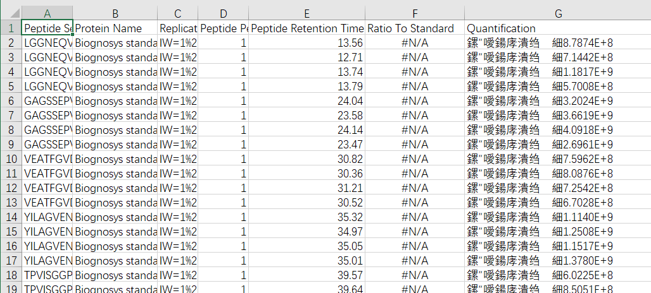The image size is (651, 293).
Task: Select column A header
Action: tap(47, 14)
